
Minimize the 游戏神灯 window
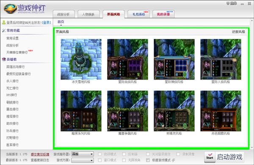(242, 4)
